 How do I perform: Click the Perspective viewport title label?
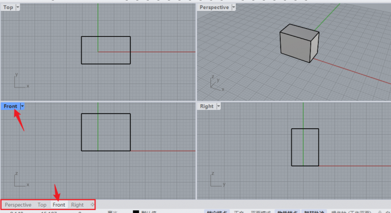point(214,7)
